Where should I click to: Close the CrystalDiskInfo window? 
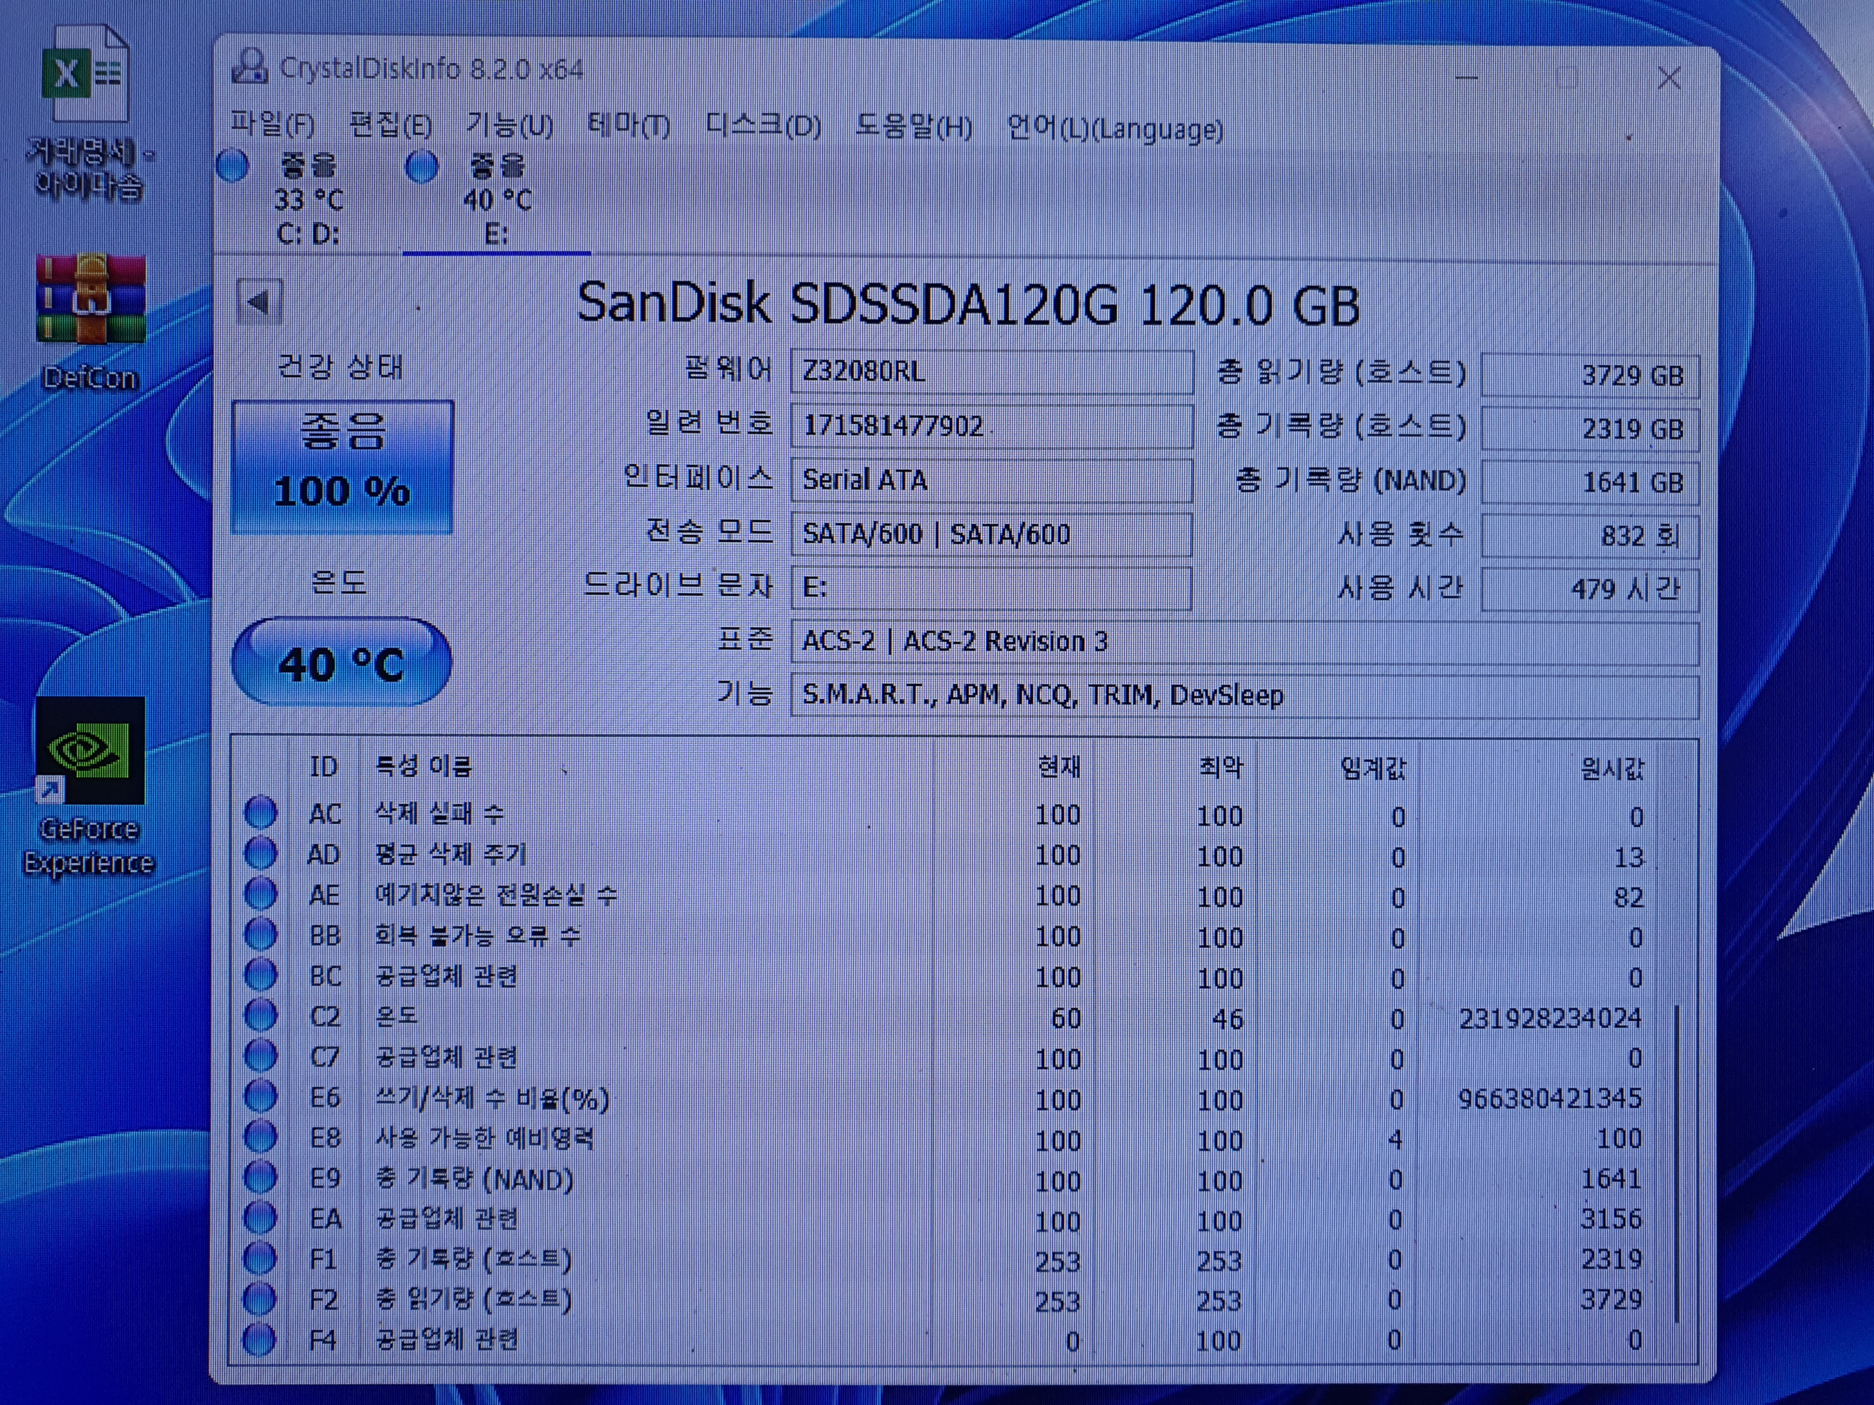(x=1669, y=79)
